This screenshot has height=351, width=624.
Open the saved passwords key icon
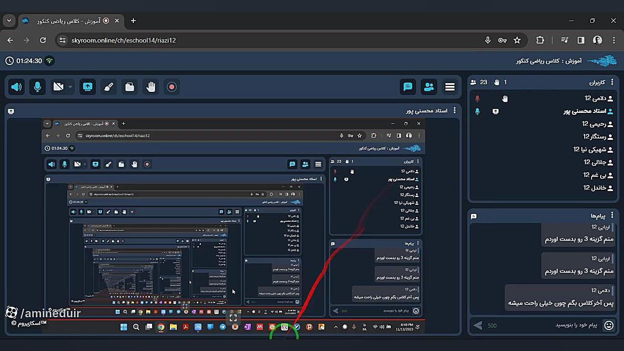pyautogui.click(x=502, y=40)
